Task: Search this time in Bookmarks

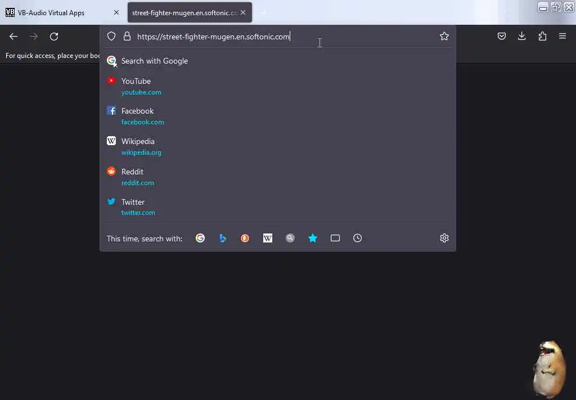Action: coord(313,238)
